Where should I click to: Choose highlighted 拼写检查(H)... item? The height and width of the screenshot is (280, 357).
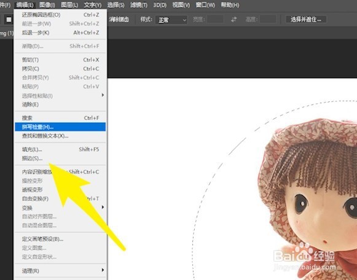[x=61, y=126]
